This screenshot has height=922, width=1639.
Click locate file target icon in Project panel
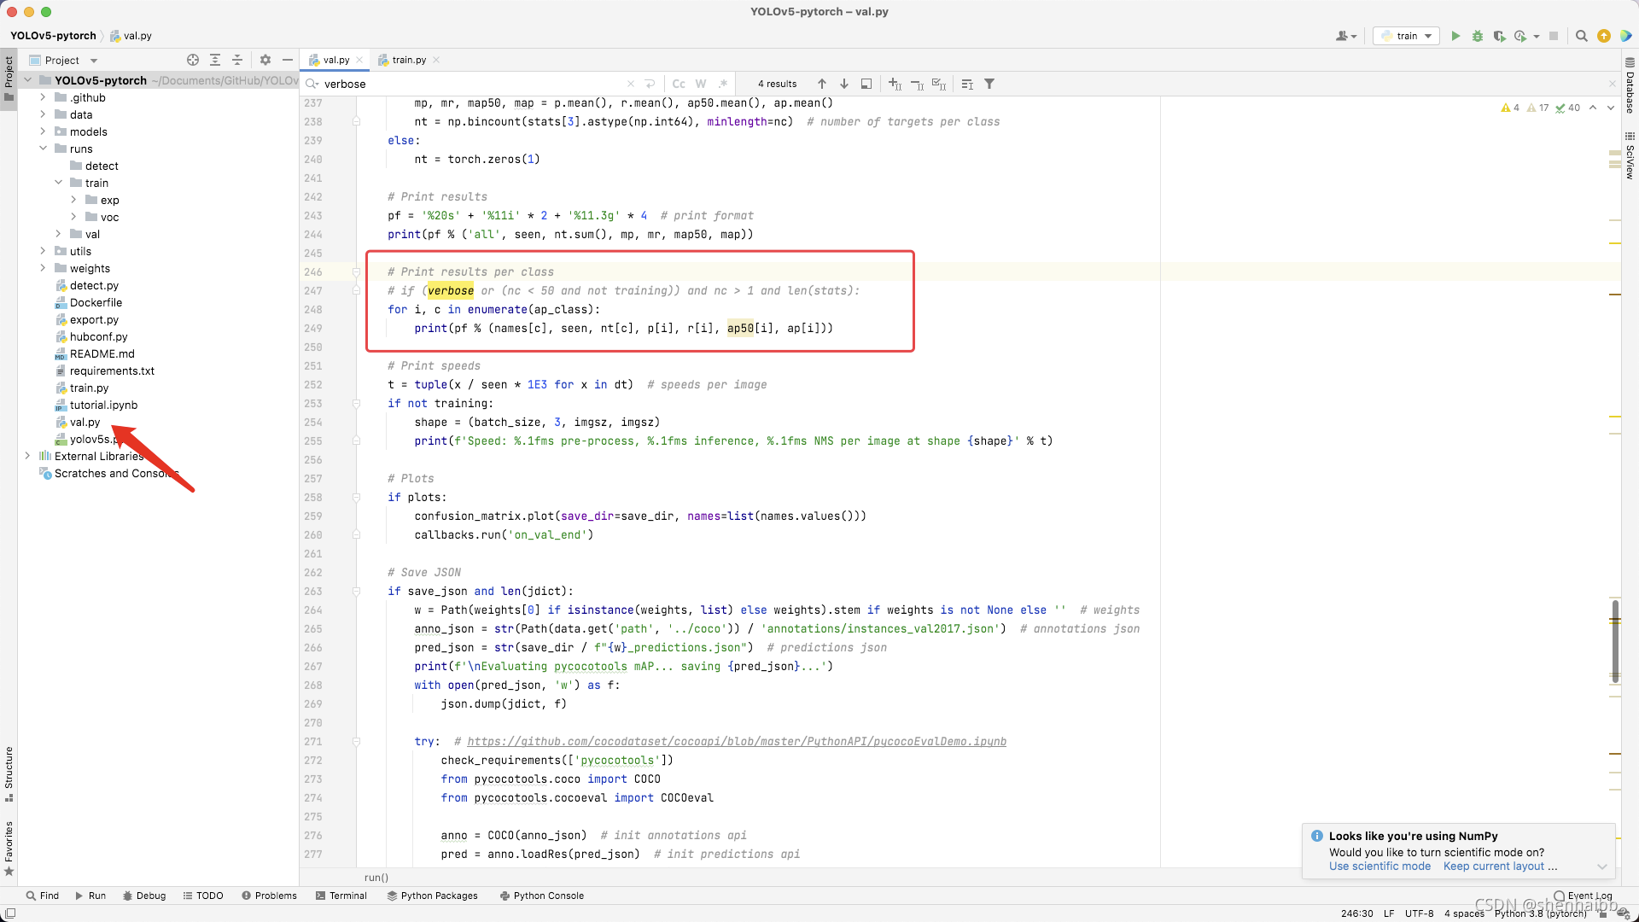(193, 60)
